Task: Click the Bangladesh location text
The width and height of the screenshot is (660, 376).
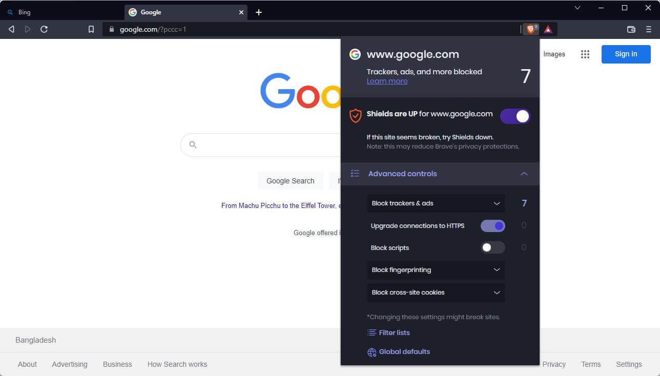Action: pos(36,340)
